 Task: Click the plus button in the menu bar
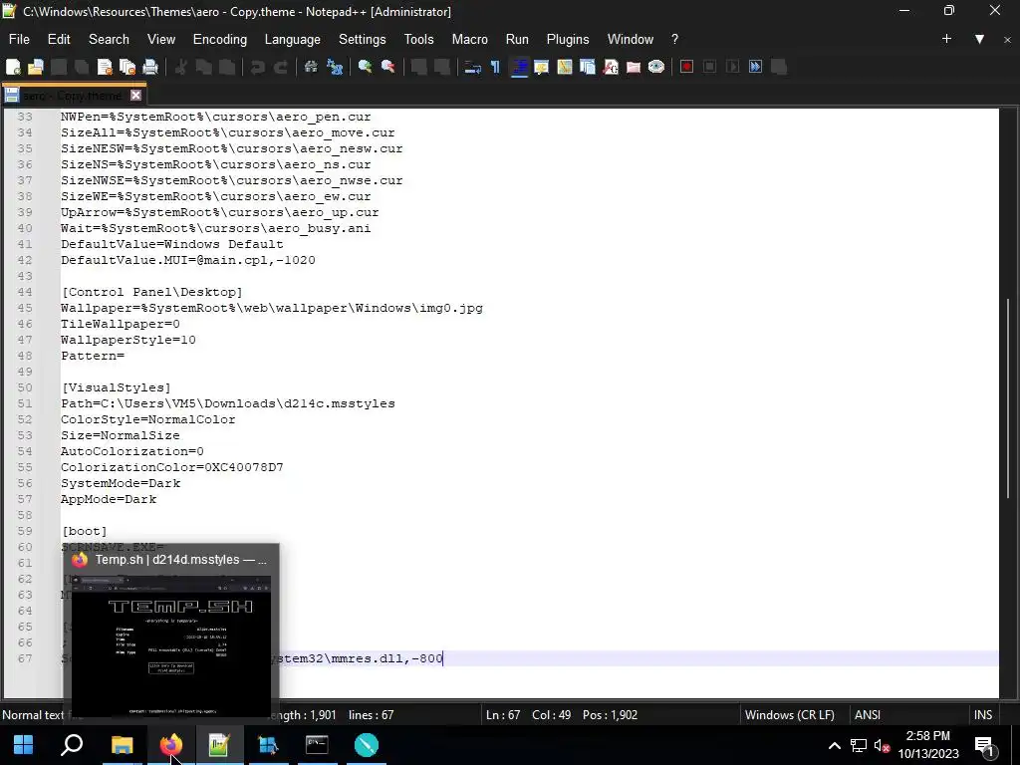point(946,39)
